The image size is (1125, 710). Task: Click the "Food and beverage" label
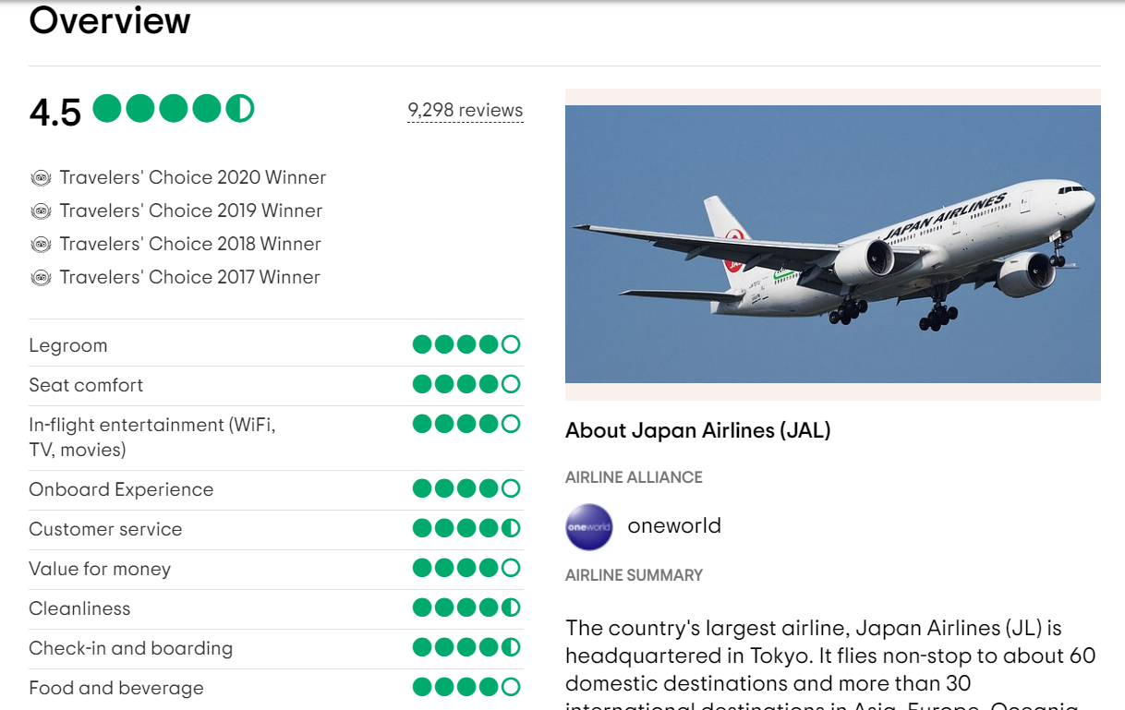[x=116, y=688]
